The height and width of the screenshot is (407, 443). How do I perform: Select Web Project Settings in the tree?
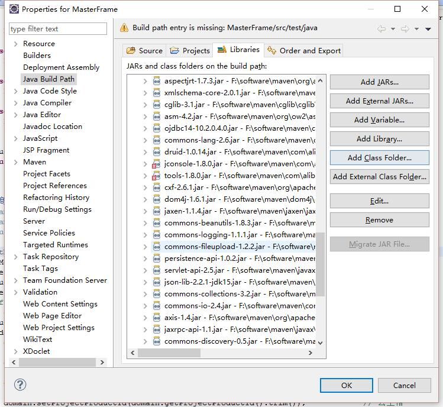click(x=59, y=328)
